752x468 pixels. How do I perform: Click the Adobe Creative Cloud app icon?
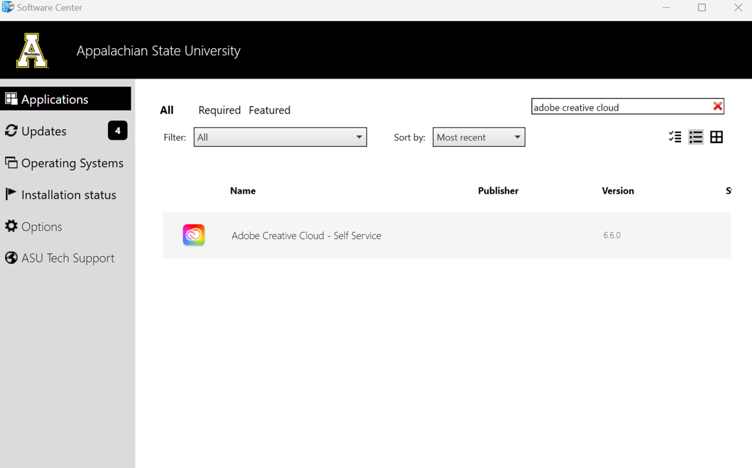click(x=193, y=235)
